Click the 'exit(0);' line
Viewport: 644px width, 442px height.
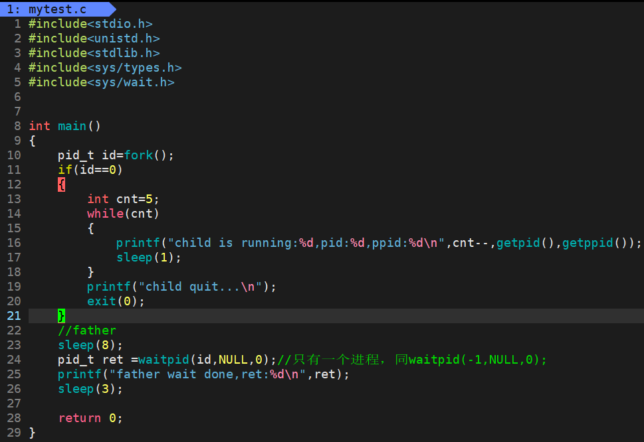[116, 301]
